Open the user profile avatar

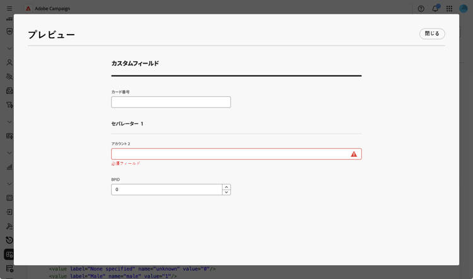[464, 9]
